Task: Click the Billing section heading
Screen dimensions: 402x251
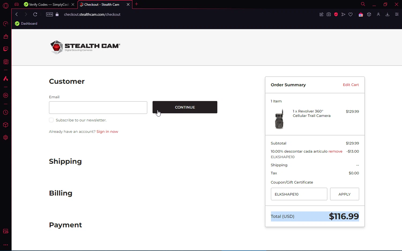Action: coord(61,193)
